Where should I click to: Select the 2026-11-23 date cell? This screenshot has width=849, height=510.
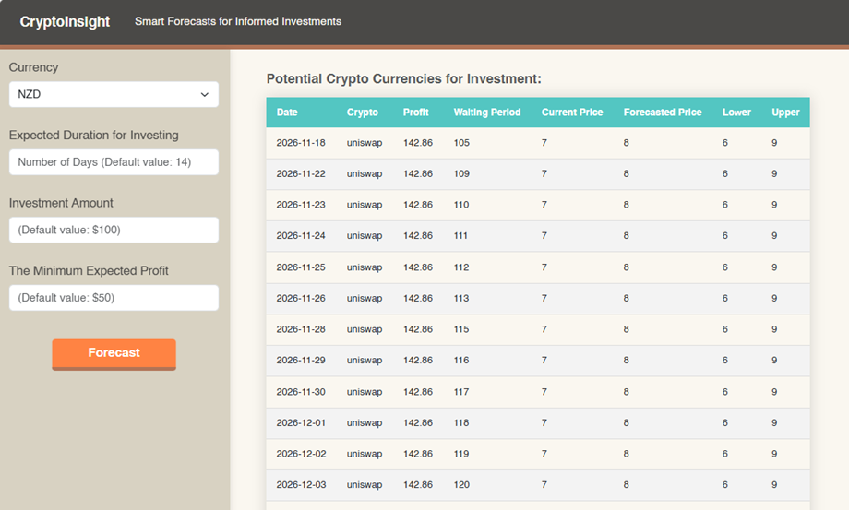pyautogui.click(x=301, y=205)
